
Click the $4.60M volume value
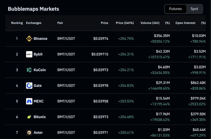164,67
